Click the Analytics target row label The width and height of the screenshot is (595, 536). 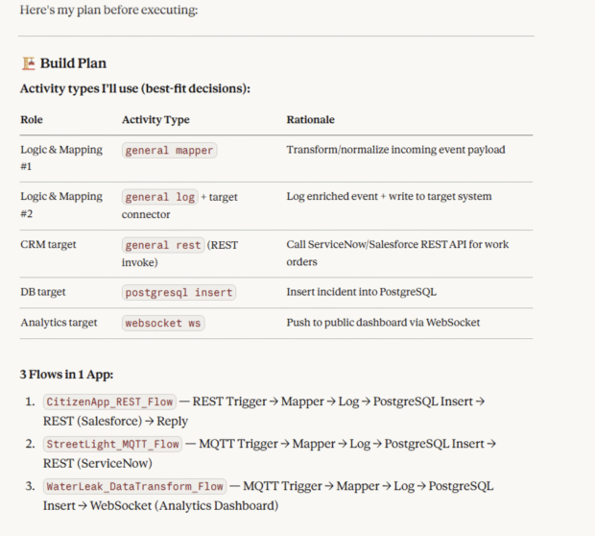click(x=59, y=323)
